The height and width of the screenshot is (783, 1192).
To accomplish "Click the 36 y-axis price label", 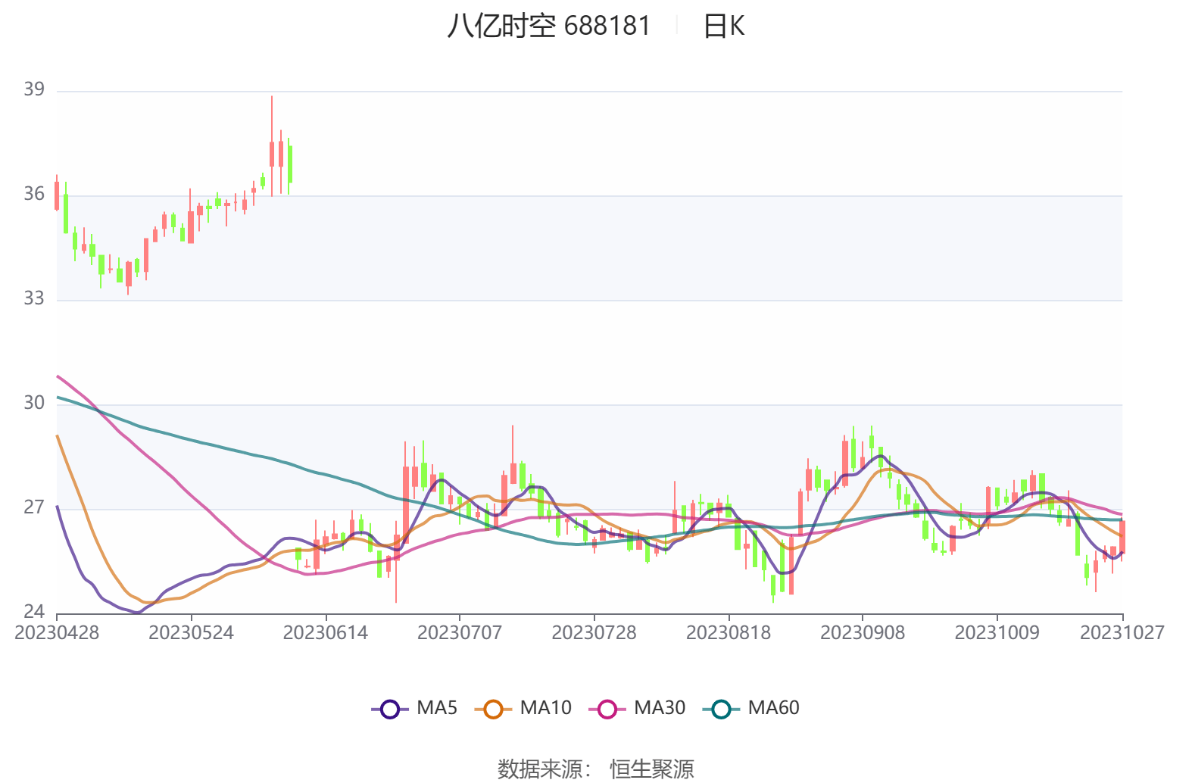I will 34,194.
